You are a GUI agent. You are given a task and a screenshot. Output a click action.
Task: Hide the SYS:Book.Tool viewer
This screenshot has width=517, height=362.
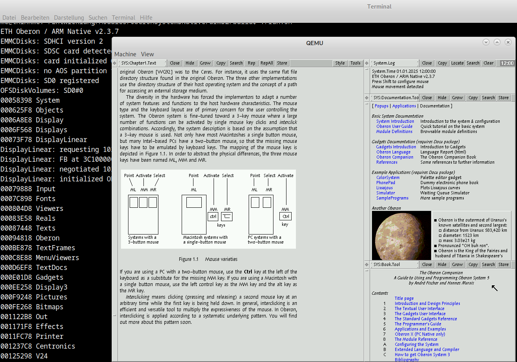coord(442,264)
